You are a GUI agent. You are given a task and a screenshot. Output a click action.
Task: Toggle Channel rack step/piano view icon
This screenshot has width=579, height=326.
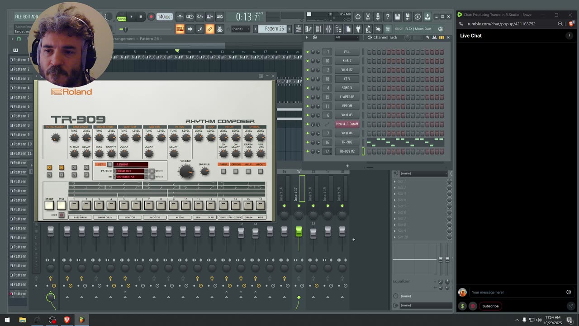(x=441, y=38)
